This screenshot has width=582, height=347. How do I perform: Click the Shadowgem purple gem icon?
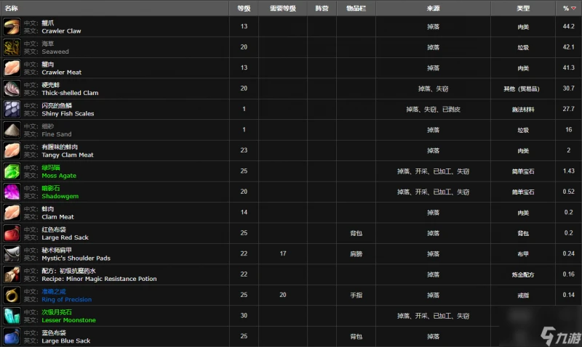(x=12, y=192)
